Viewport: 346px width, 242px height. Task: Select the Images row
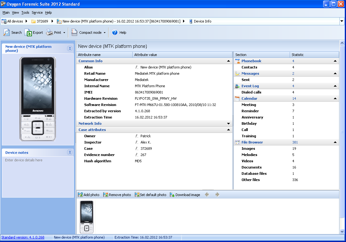(x=286, y=149)
